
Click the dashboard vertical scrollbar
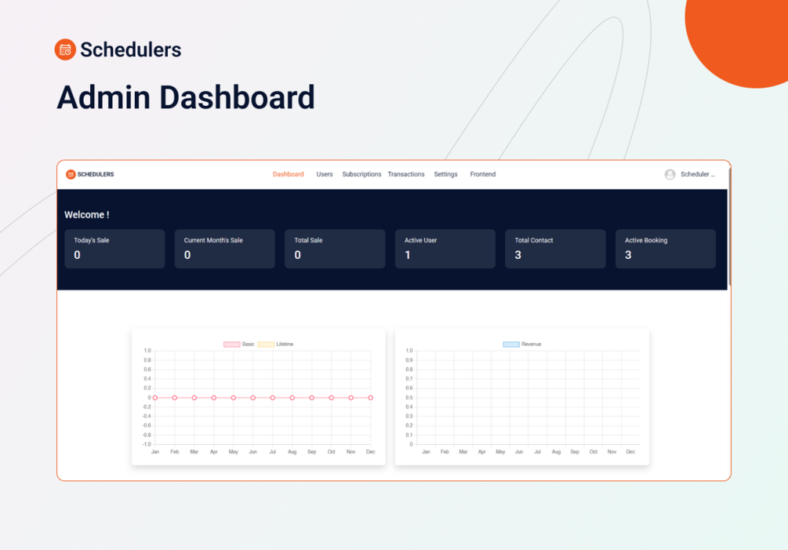point(729,226)
